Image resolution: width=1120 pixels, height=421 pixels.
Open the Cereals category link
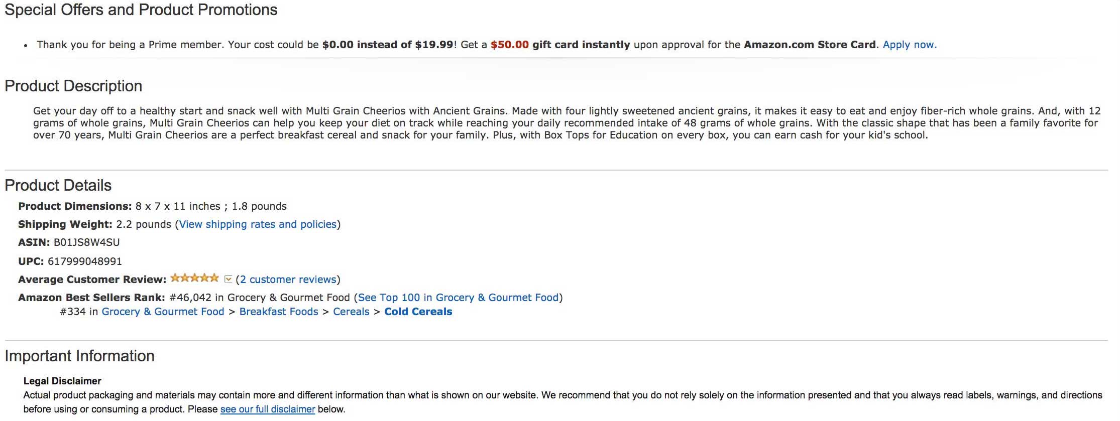[351, 312]
